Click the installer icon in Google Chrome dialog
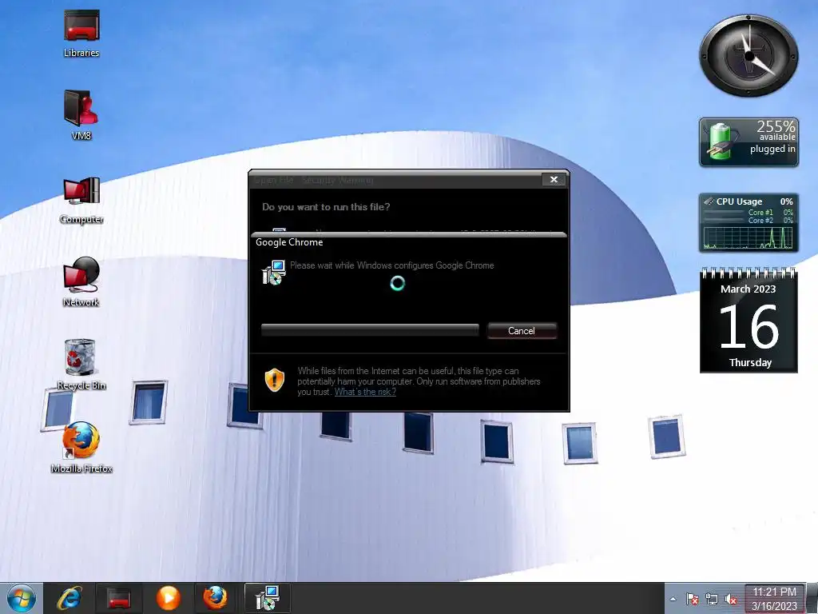The width and height of the screenshot is (818, 614). [273, 272]
